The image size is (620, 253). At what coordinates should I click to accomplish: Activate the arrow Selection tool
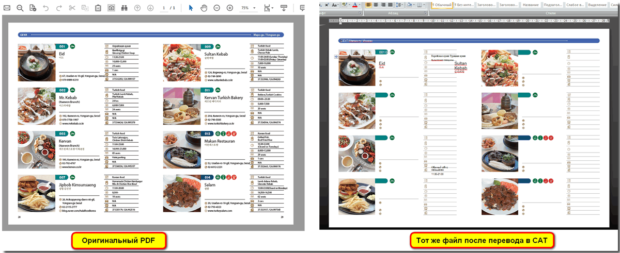(190, 8)
